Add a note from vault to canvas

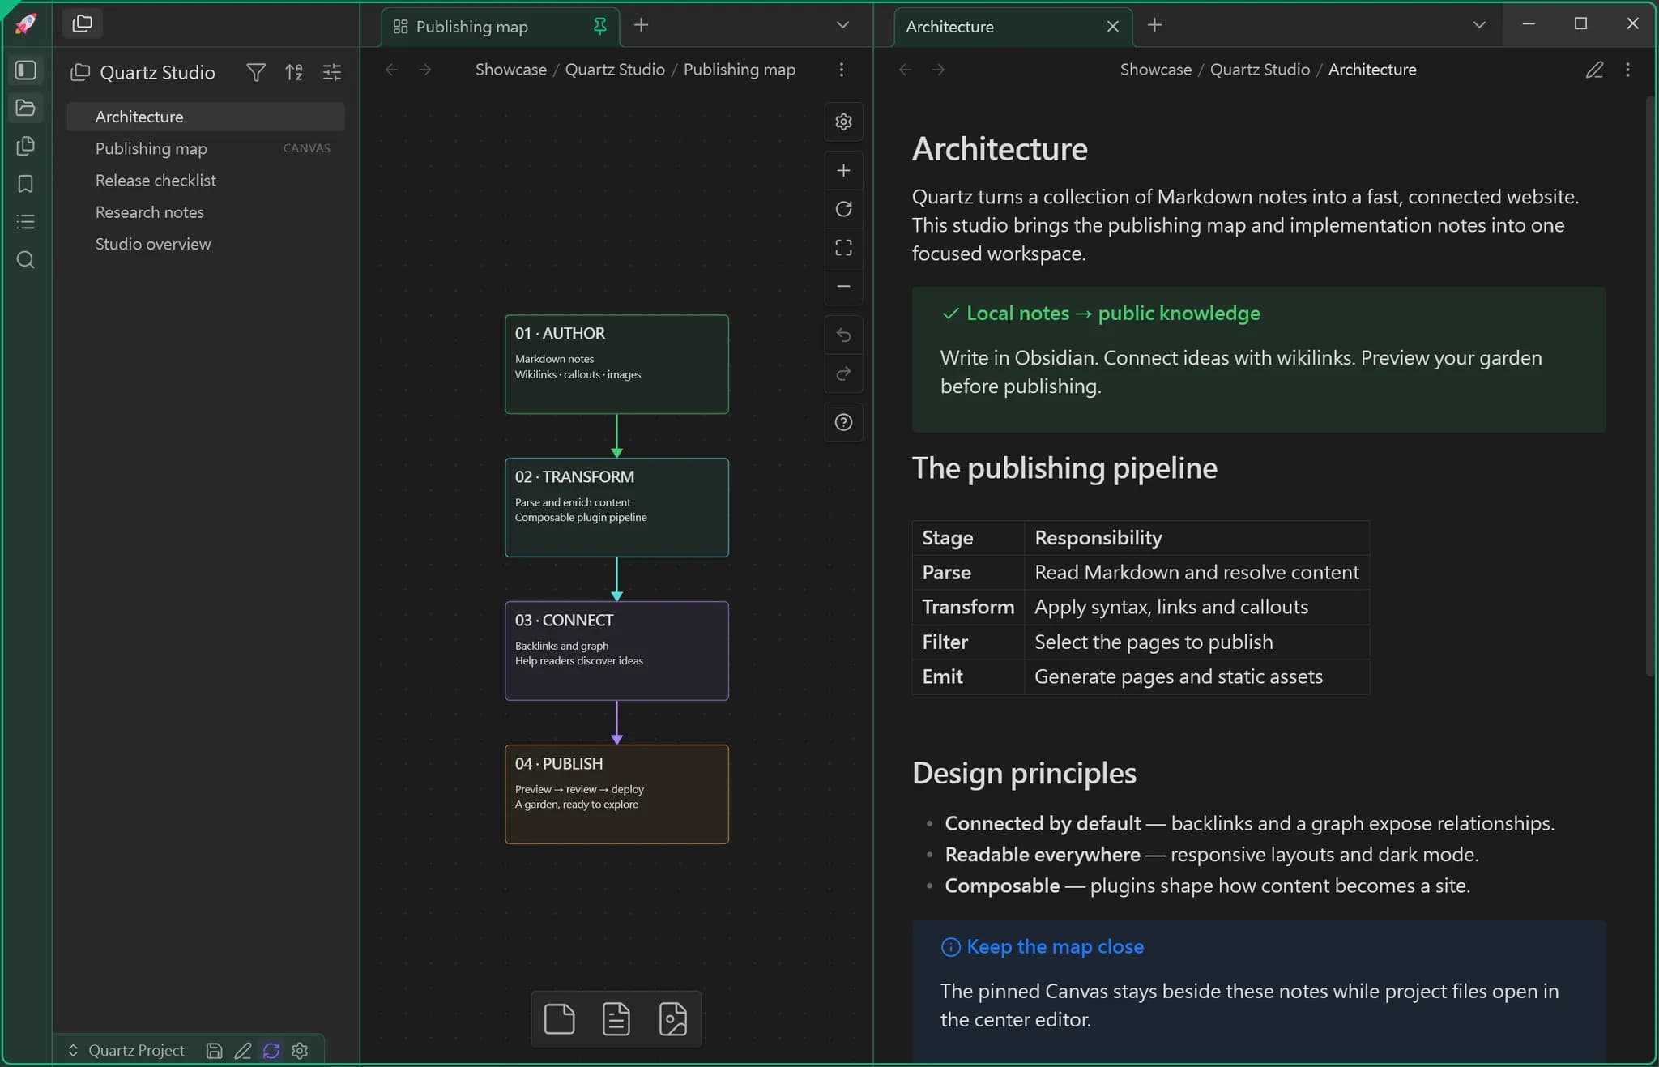(x=616, y=1019)
